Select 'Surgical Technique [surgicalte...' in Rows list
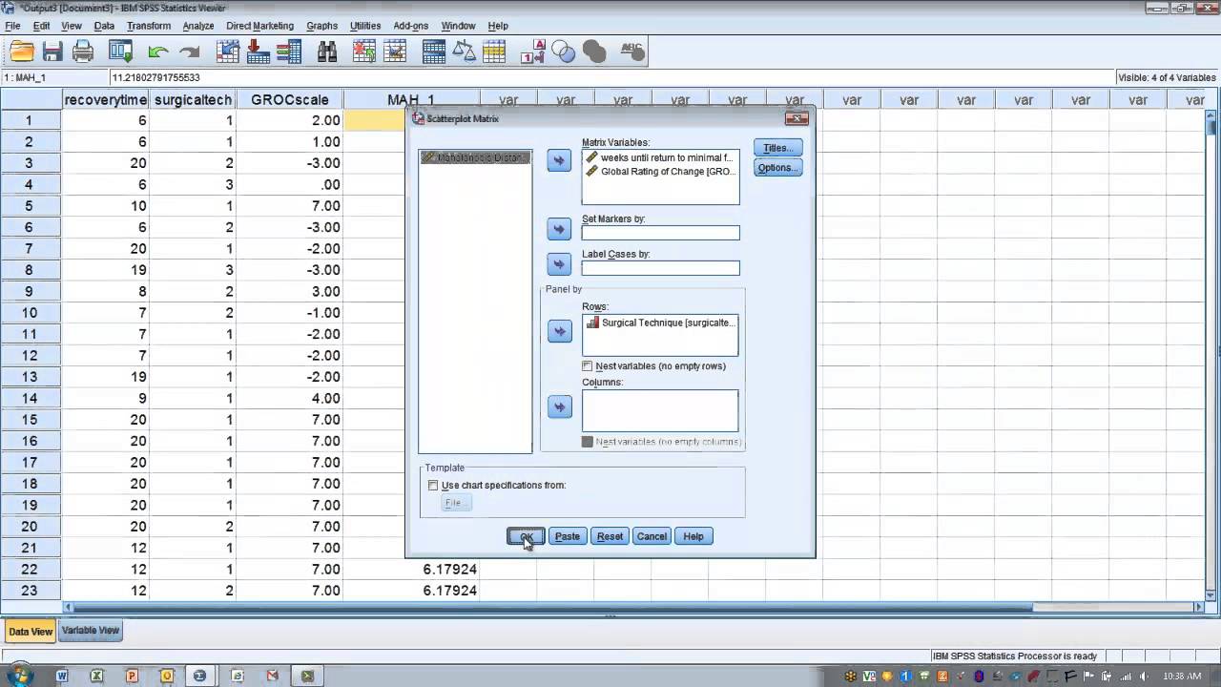Viewport: 1221px width, 687px height. coord(660,323)
